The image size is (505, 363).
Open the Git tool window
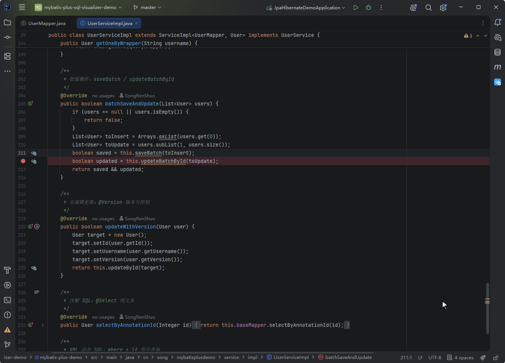7,344
